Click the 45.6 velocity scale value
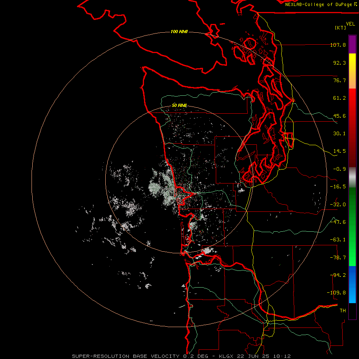359x359 pixels. pos(339,116)
